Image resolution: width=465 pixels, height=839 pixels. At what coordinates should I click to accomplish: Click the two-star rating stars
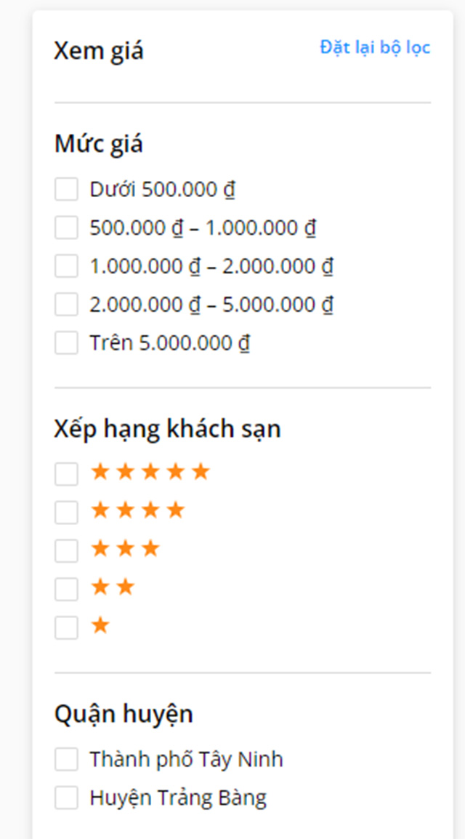point(113,587)
